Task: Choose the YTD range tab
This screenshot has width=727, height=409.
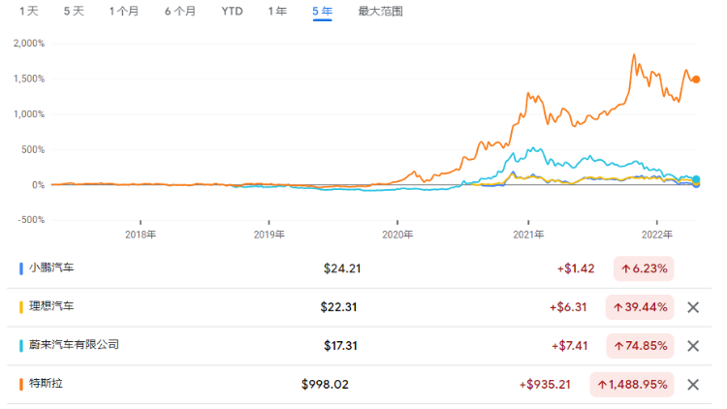Action: click(233, 12)
